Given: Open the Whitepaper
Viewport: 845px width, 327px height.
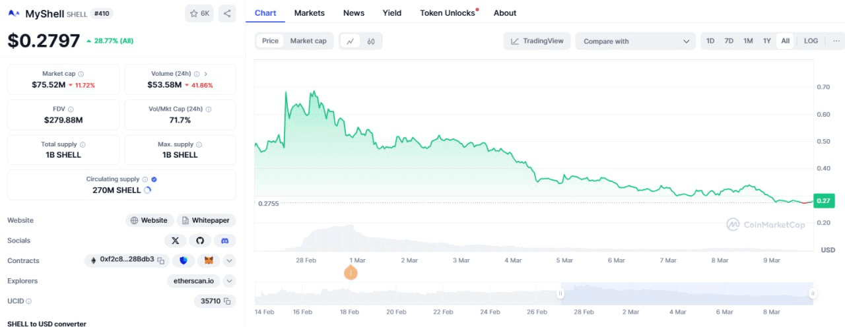Looking at the screenshot, I should click(x=206, y=220).
